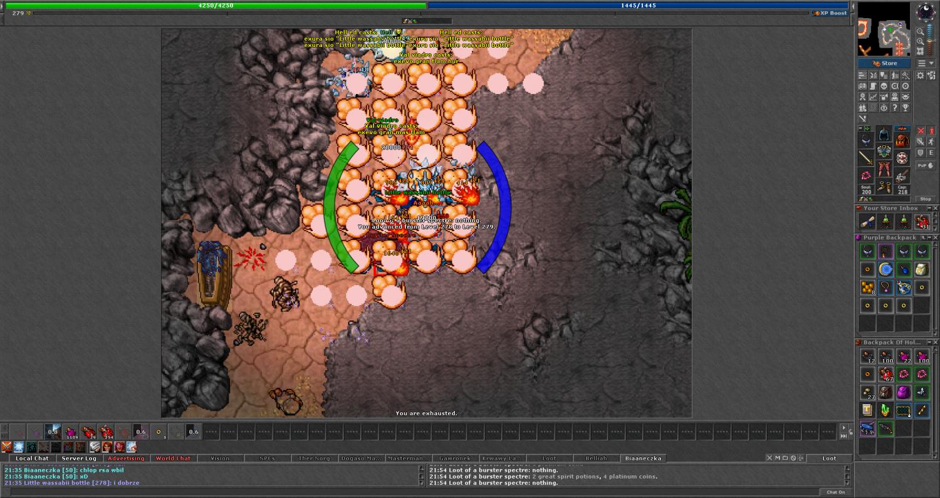940x498 pixels.
Task: Click the helmet equipment slot
Action: pos(884,134)
